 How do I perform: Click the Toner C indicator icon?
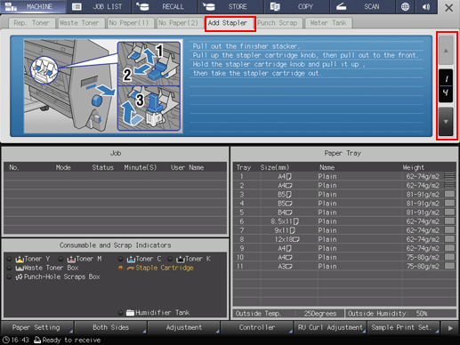[131, 259]
